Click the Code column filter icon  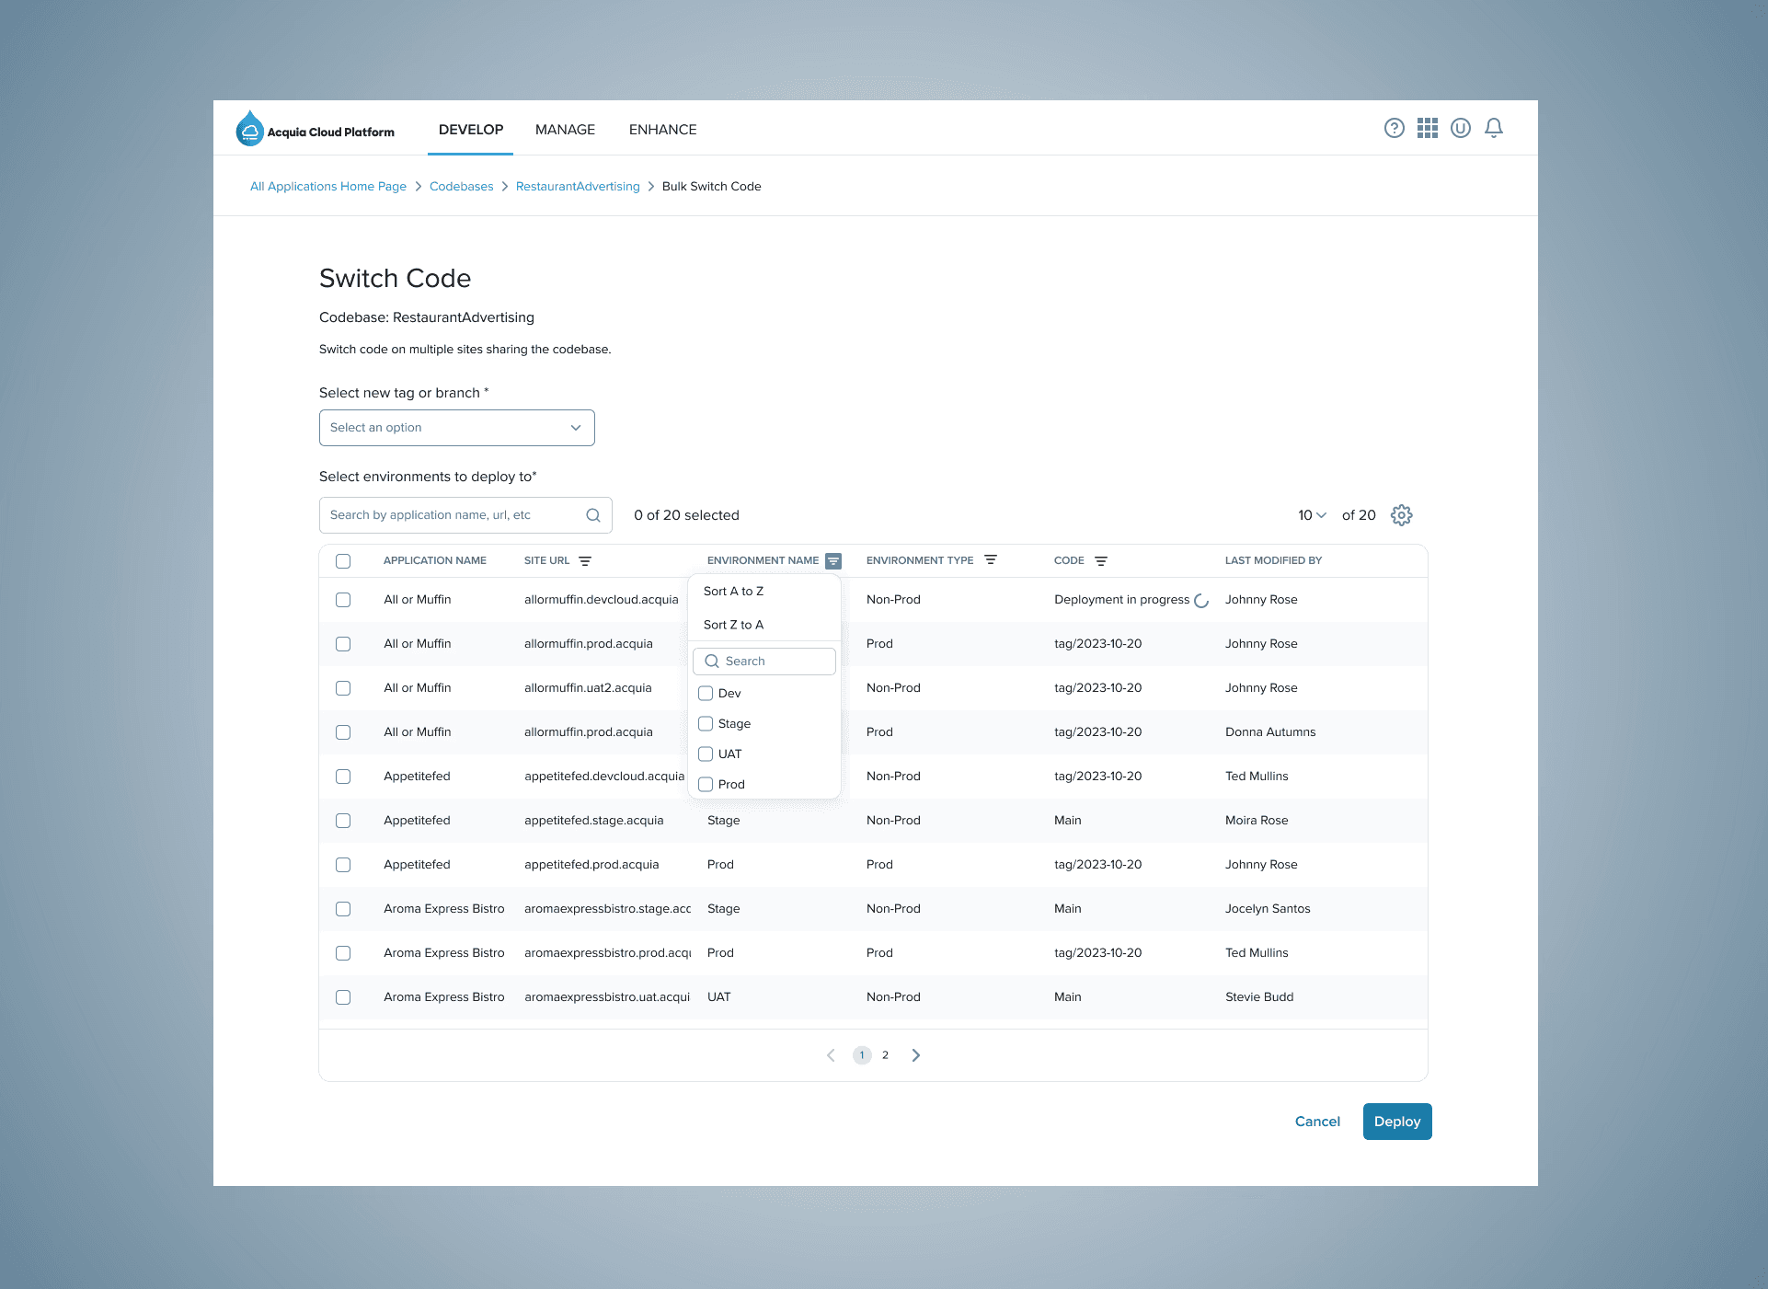1101,560
